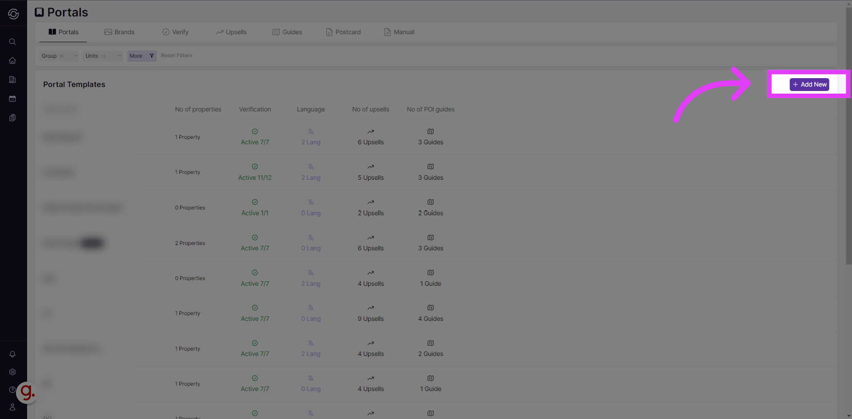Click the 9 Upsells entry
Screen dimensions: 852x419
pos(371,319)
